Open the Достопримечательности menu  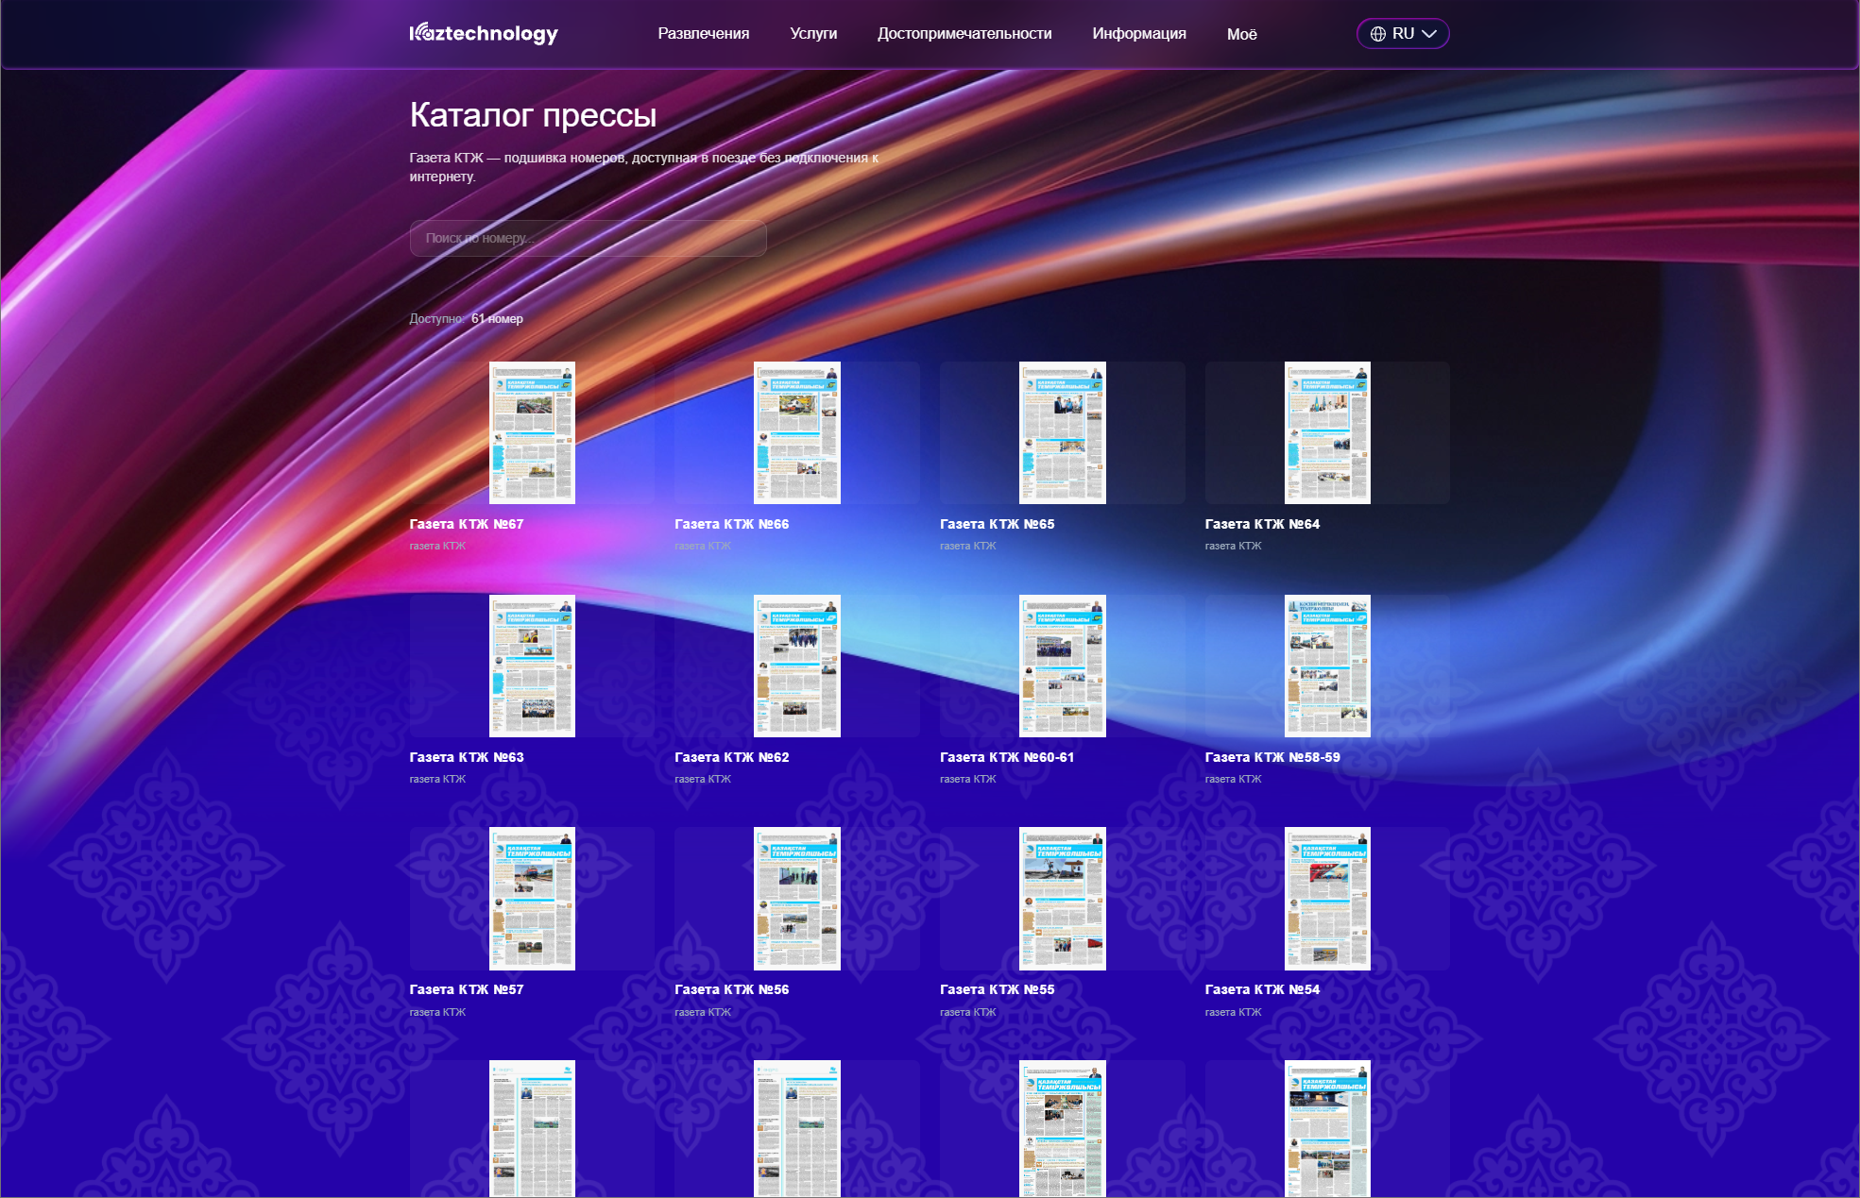pos(964,34)
